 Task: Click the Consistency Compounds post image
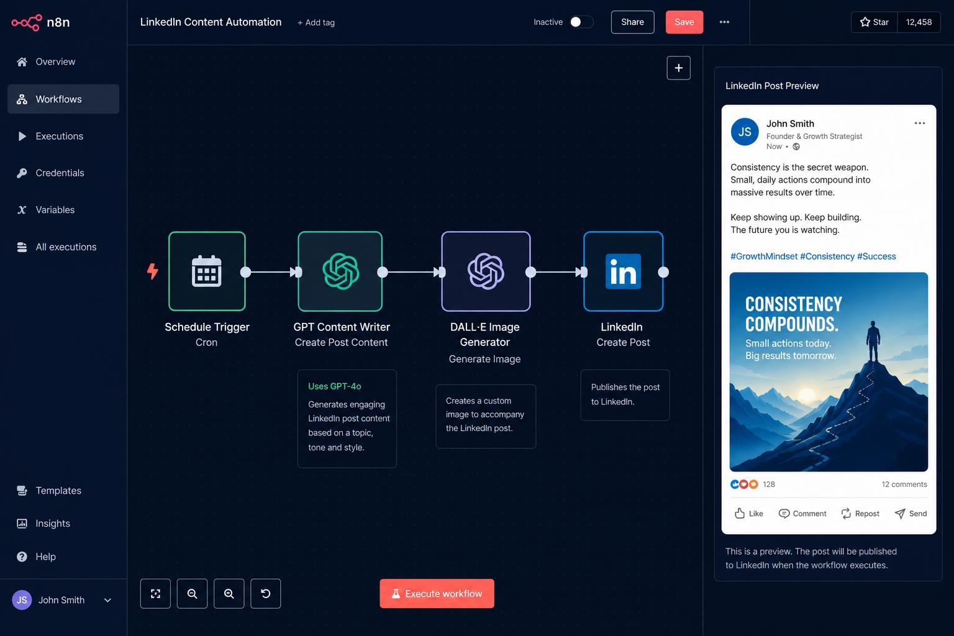coord(829,372)
